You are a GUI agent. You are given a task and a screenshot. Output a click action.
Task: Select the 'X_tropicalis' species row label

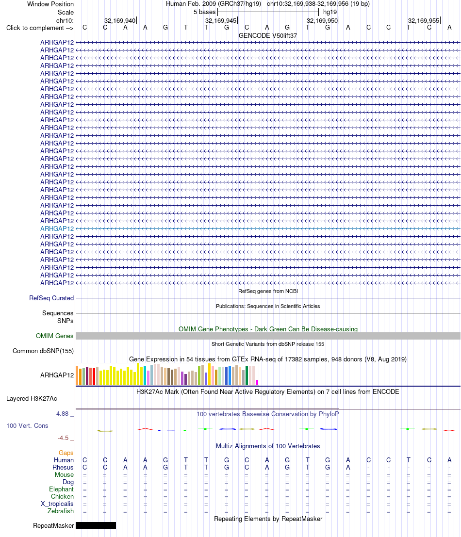pos(57,504)
